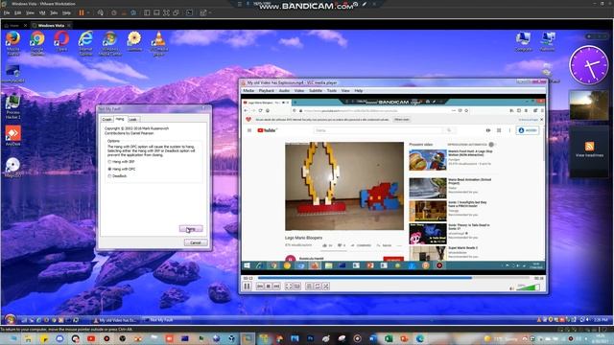This screenshot has height=345, width=614.
Task: Click VMware take snapshot clock icon
Action: [114, 12]
